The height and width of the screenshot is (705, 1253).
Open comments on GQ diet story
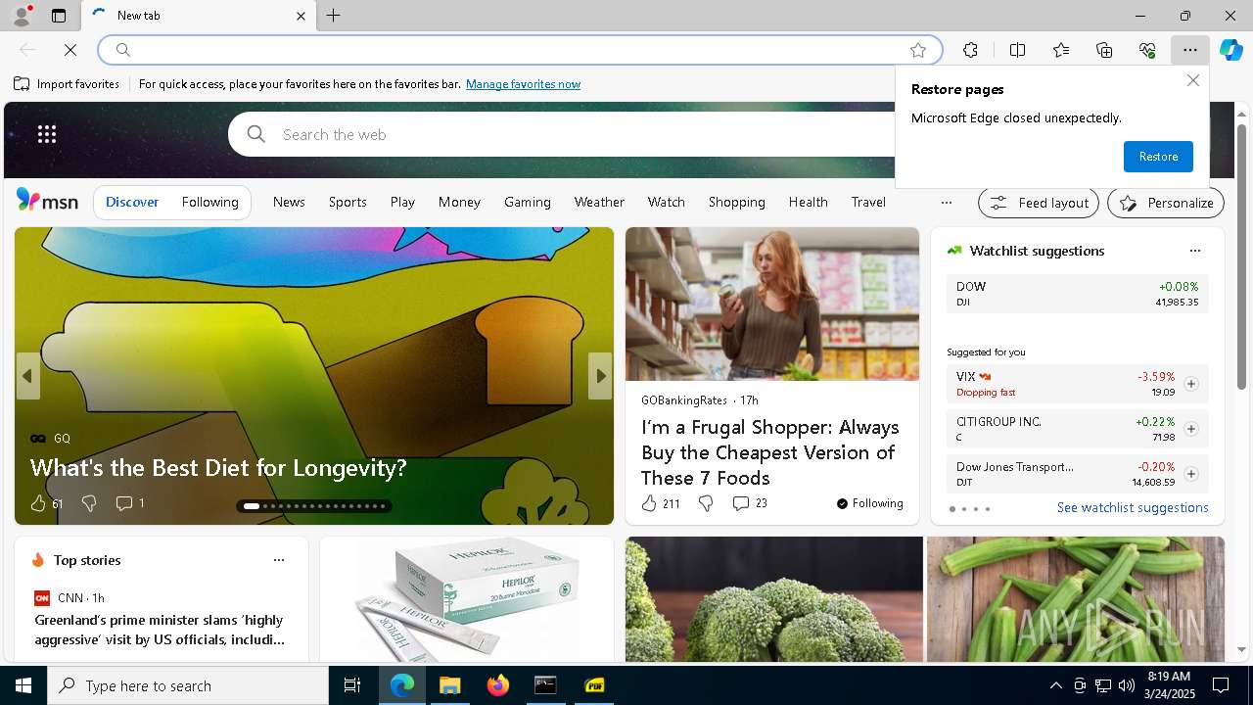coord(130,503)
